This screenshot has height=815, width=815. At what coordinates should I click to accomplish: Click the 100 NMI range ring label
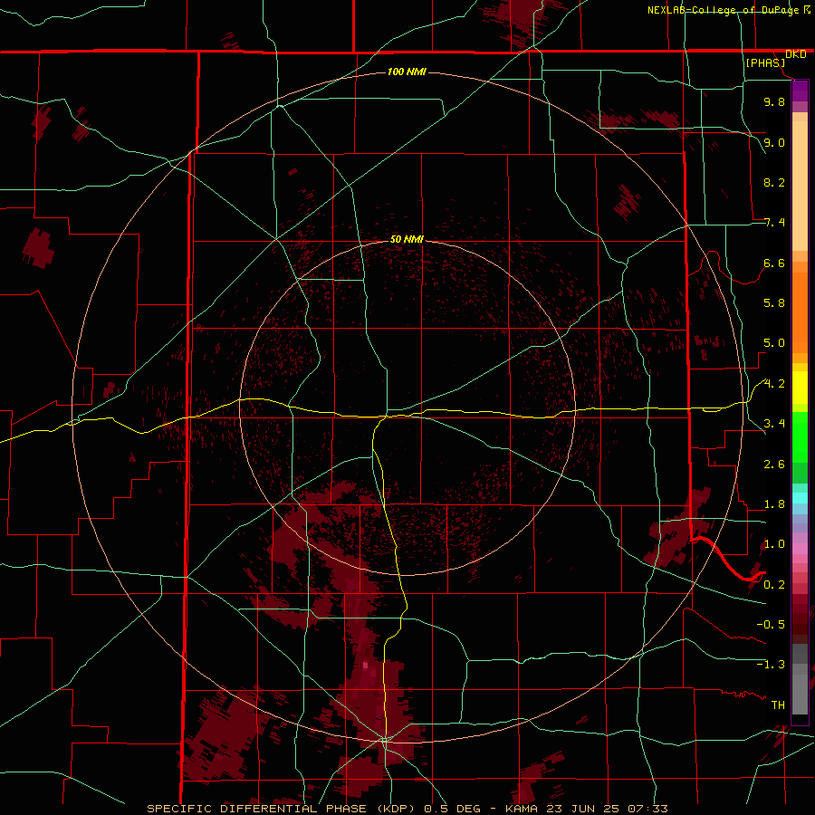[407, 72]
